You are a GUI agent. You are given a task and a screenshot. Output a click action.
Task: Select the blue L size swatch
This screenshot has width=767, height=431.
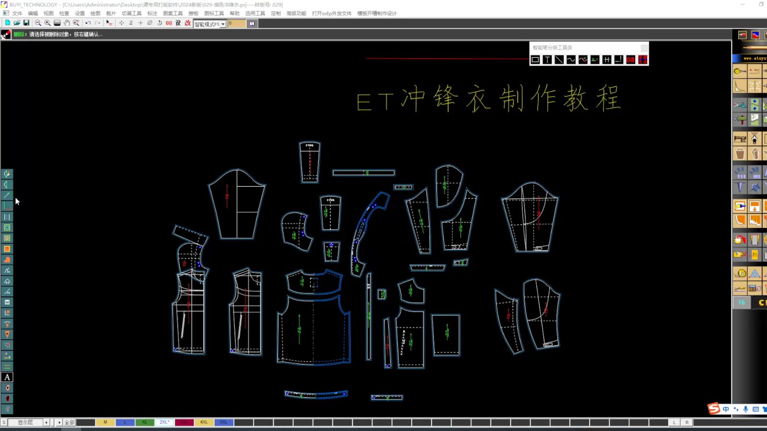click(125, 422)
